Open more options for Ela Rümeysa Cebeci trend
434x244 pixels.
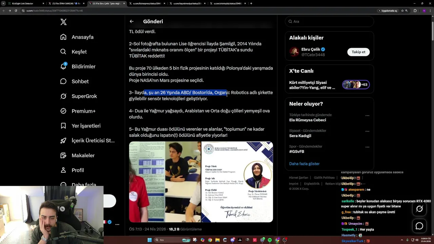click(367, 116)
